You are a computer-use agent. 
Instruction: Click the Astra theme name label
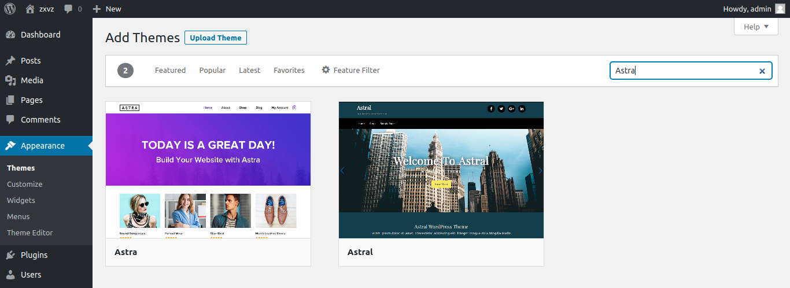pos(125,252)
